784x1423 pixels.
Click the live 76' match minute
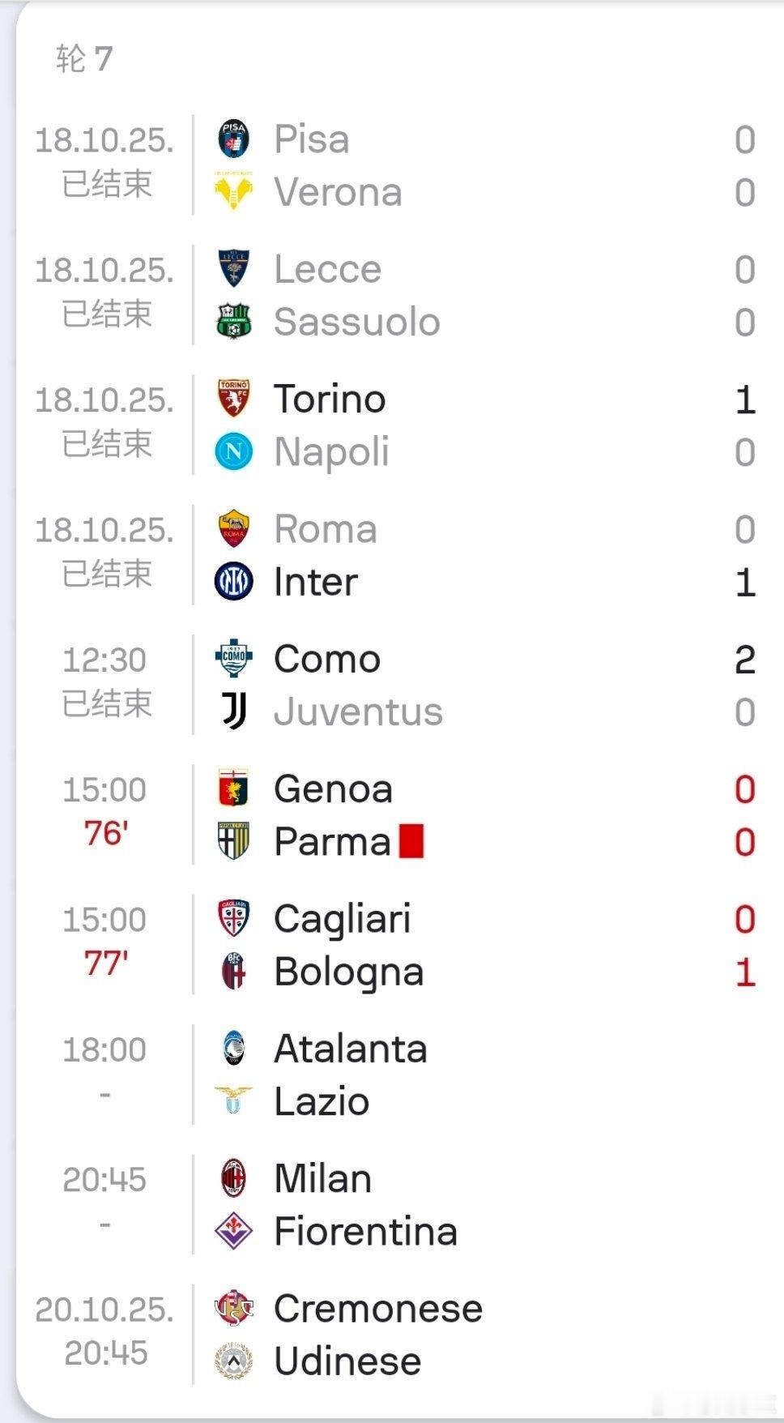point(105,833)
